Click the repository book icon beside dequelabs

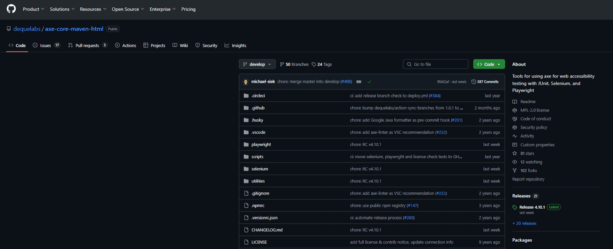coord(8,29)
